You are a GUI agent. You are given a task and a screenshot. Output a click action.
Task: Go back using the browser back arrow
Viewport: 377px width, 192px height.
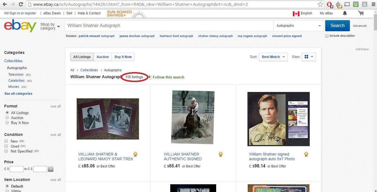click(x=5, y=4)
